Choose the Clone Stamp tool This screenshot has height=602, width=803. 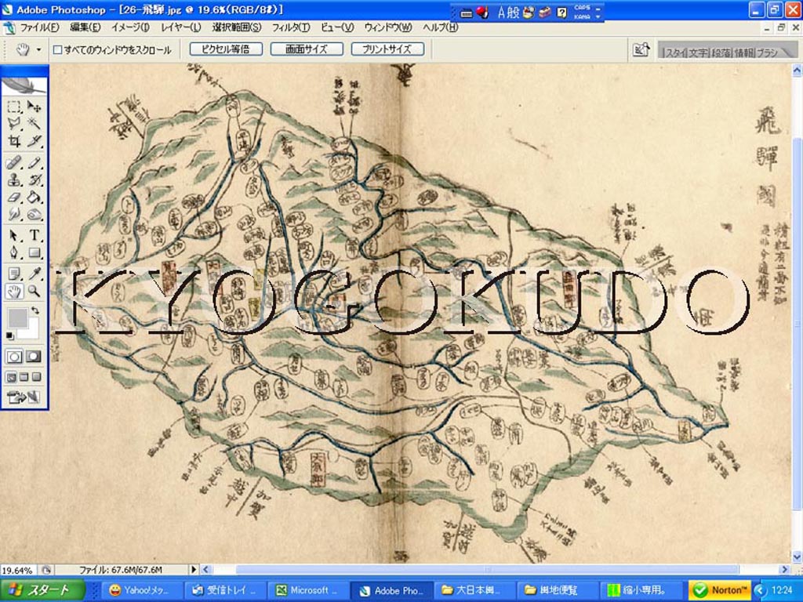14,180
